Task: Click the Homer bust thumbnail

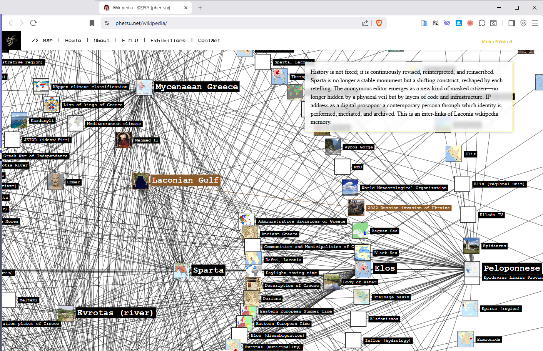Action: pos(55,182)
